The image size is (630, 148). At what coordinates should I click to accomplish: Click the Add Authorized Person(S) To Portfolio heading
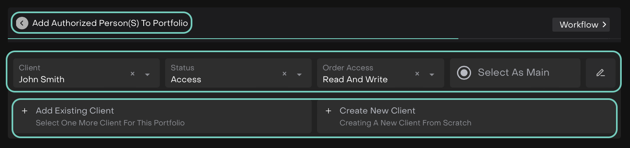click(x=110, y=23)
